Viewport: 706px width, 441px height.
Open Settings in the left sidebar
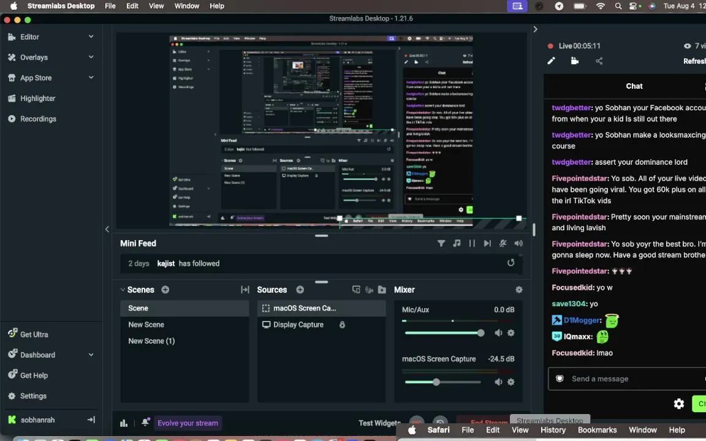click(27, 396)
